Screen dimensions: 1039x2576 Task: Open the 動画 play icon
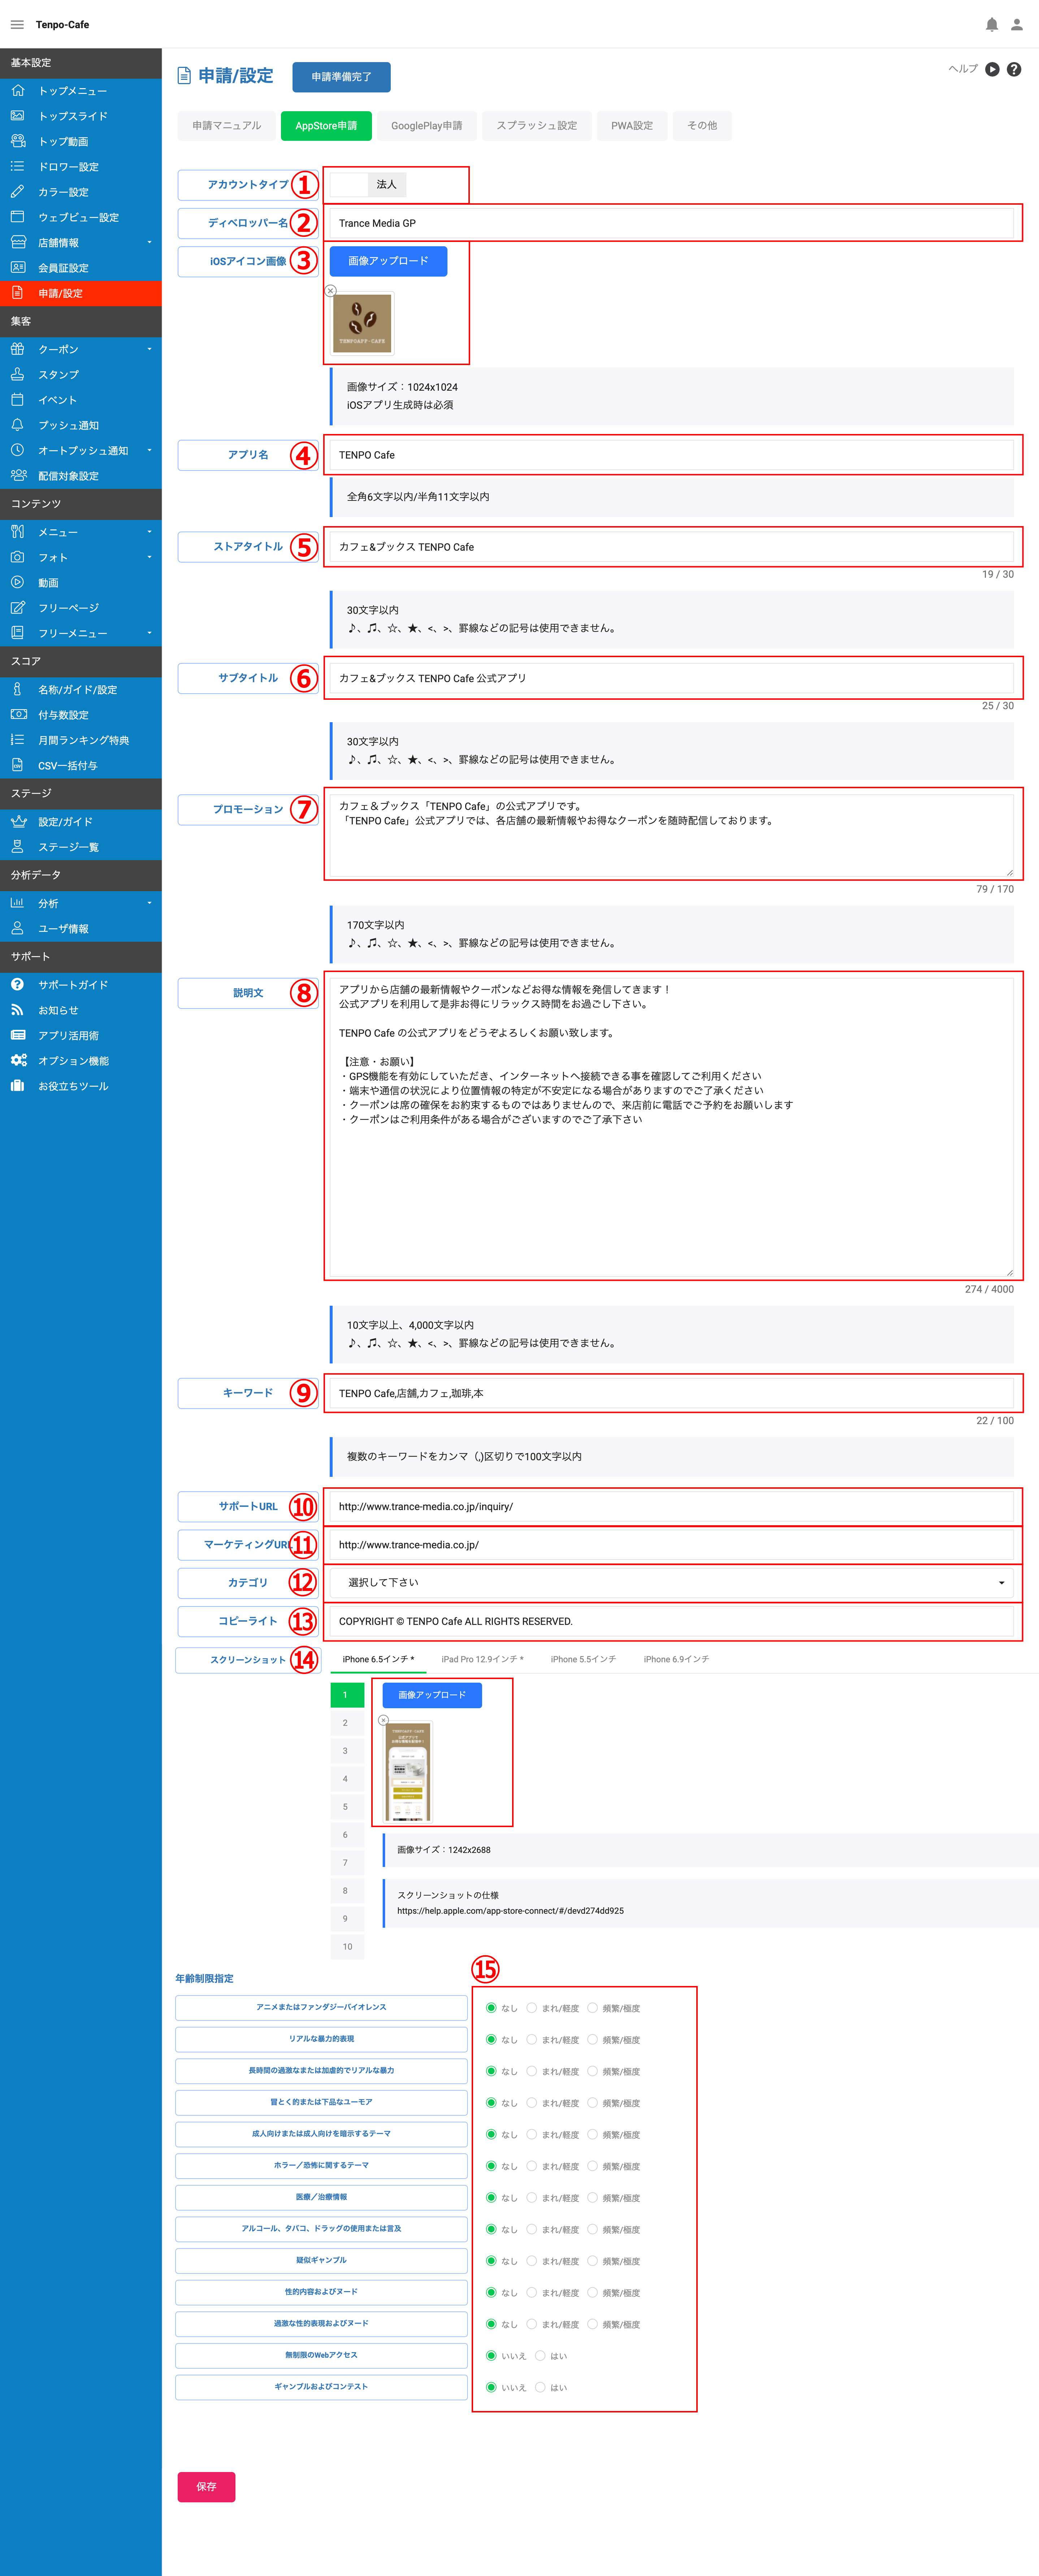coord(17,582)
